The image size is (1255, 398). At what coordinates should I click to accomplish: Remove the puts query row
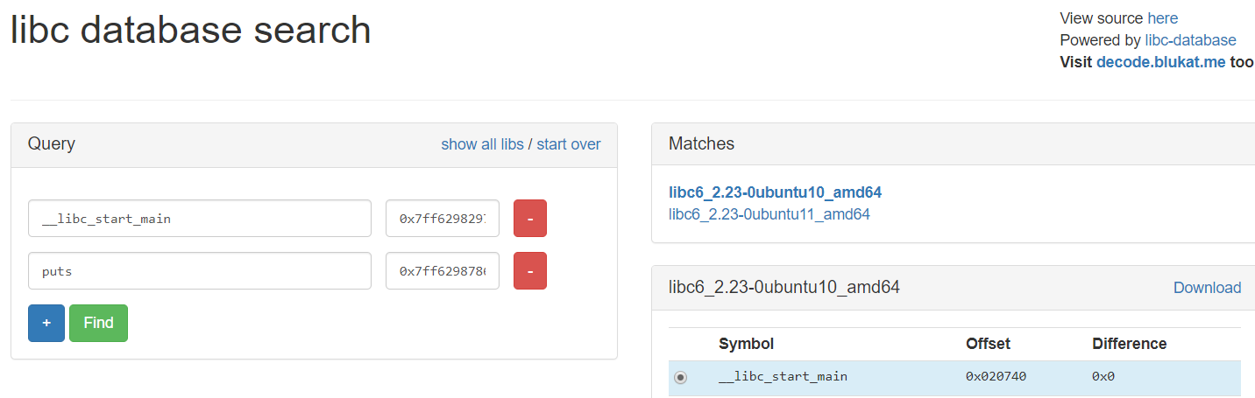529,271
